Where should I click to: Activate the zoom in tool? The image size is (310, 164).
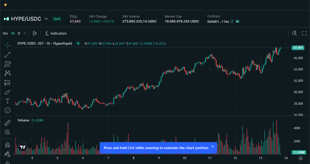click(7, 132)
